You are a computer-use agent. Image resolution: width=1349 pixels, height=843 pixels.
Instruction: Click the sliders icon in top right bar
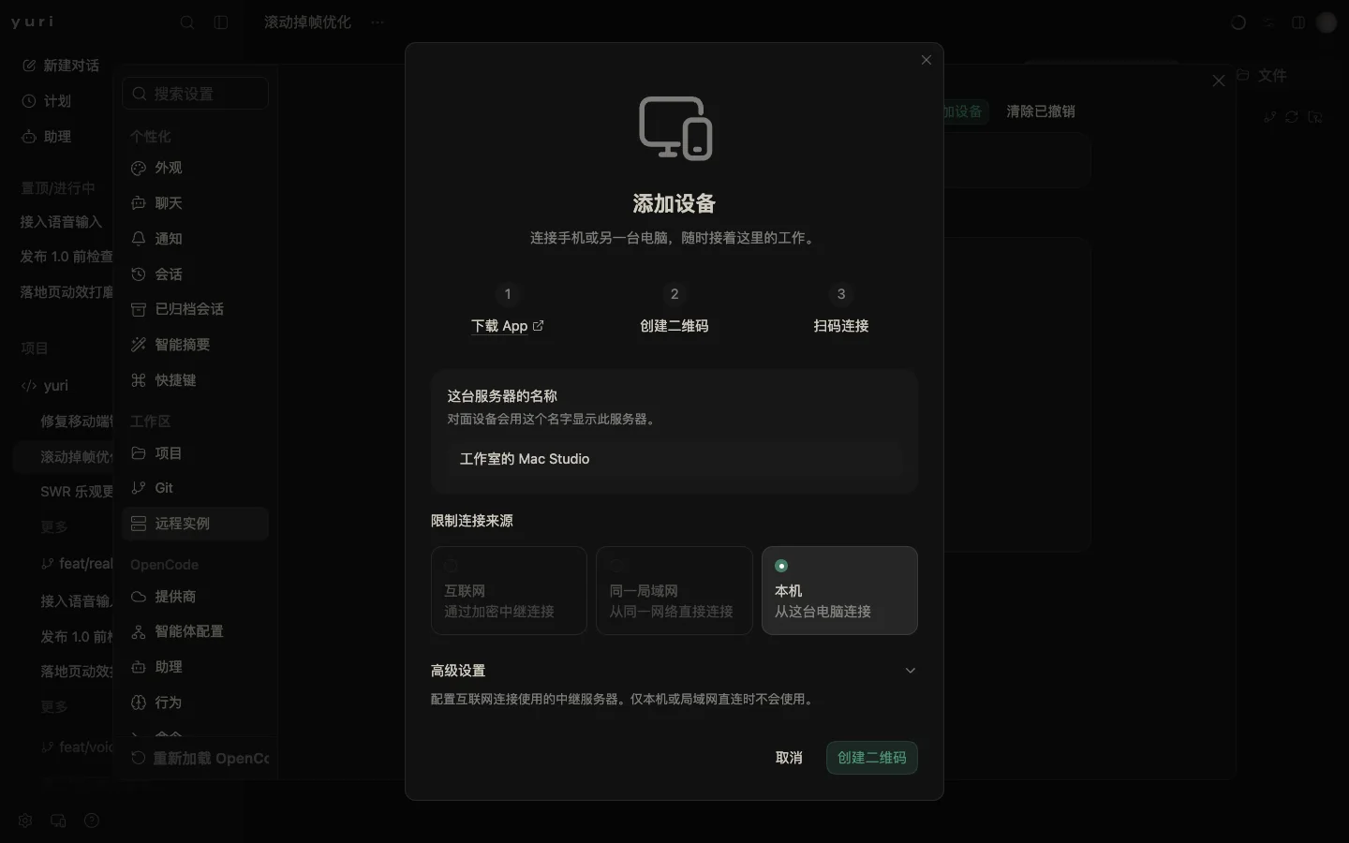[1268, 22]
